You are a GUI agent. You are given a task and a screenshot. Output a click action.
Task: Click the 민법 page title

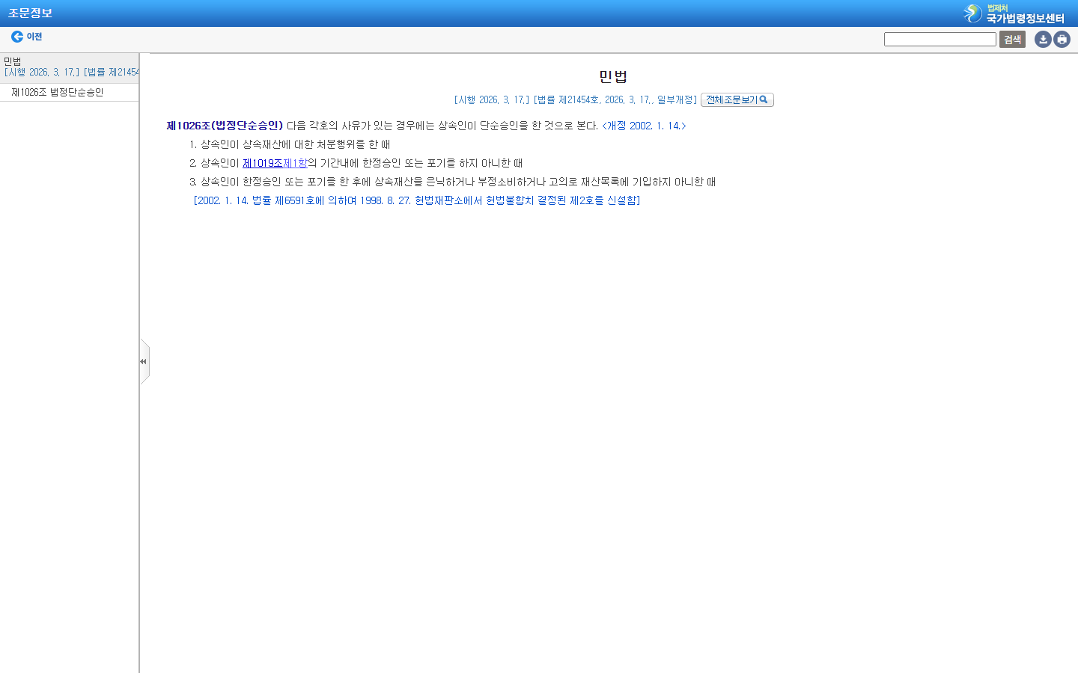[613, 76]
